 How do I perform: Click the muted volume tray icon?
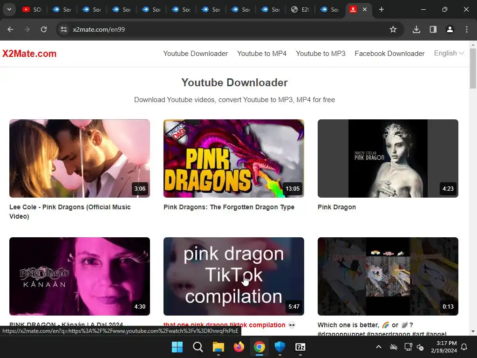421,347
